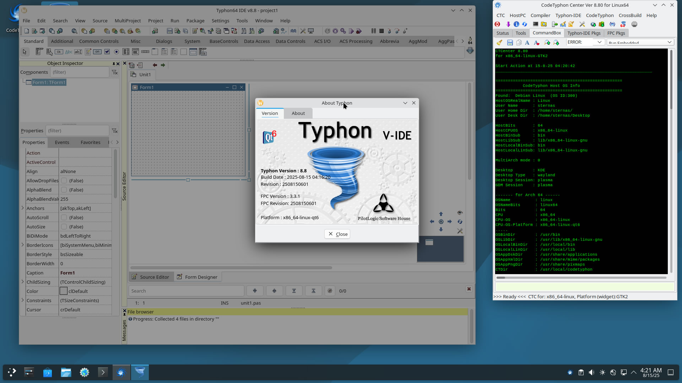The height and width of the screenshot is (383, 682).
Task: Click the red STOP sign icon
Action: pos(634,24)
